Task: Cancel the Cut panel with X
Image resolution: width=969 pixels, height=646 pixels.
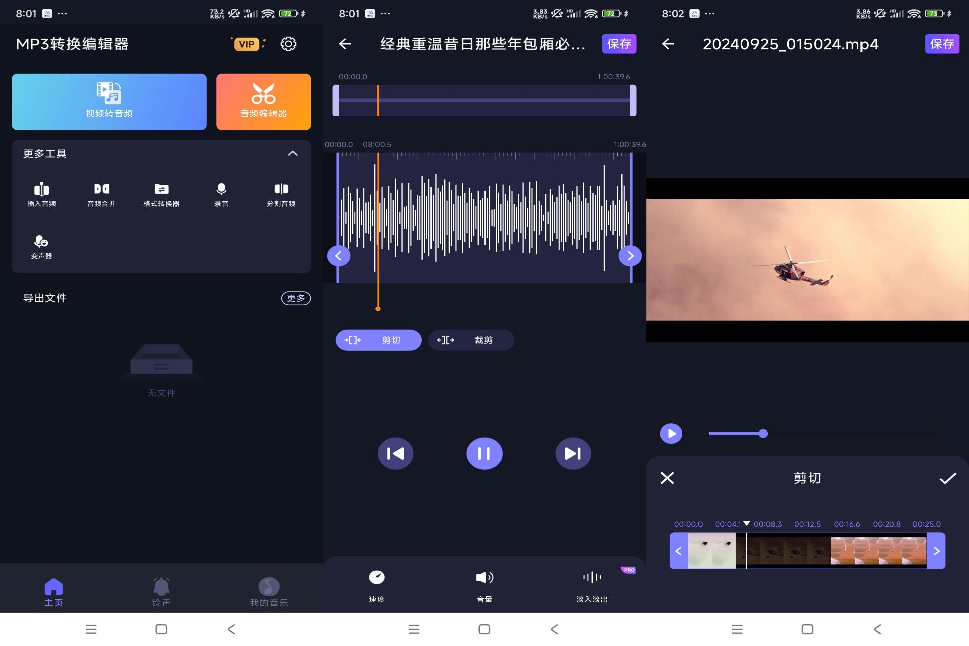Action: (x=667, y=478)
